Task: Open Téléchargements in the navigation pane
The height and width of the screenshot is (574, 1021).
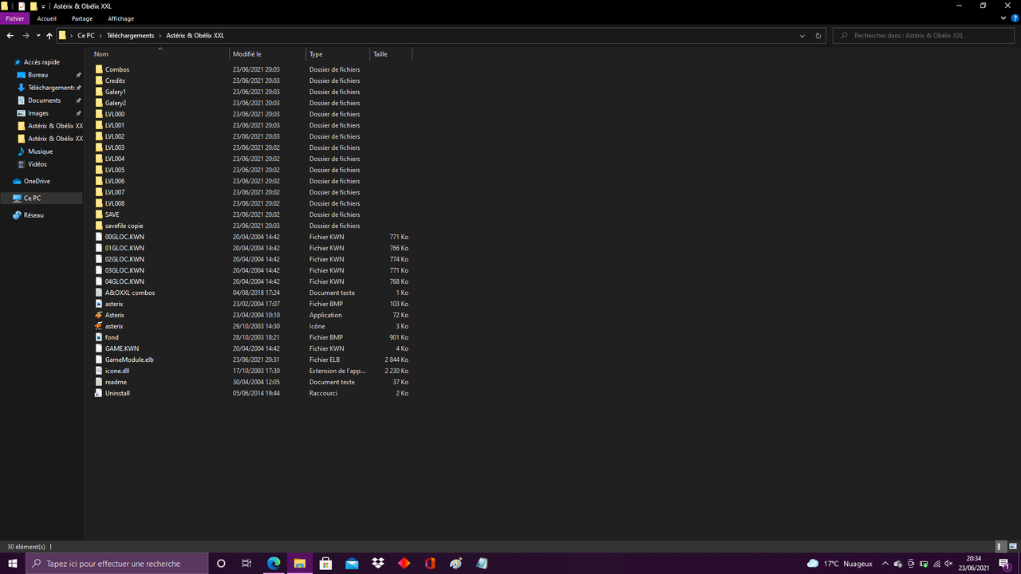Action: click(x=51, y=88)
